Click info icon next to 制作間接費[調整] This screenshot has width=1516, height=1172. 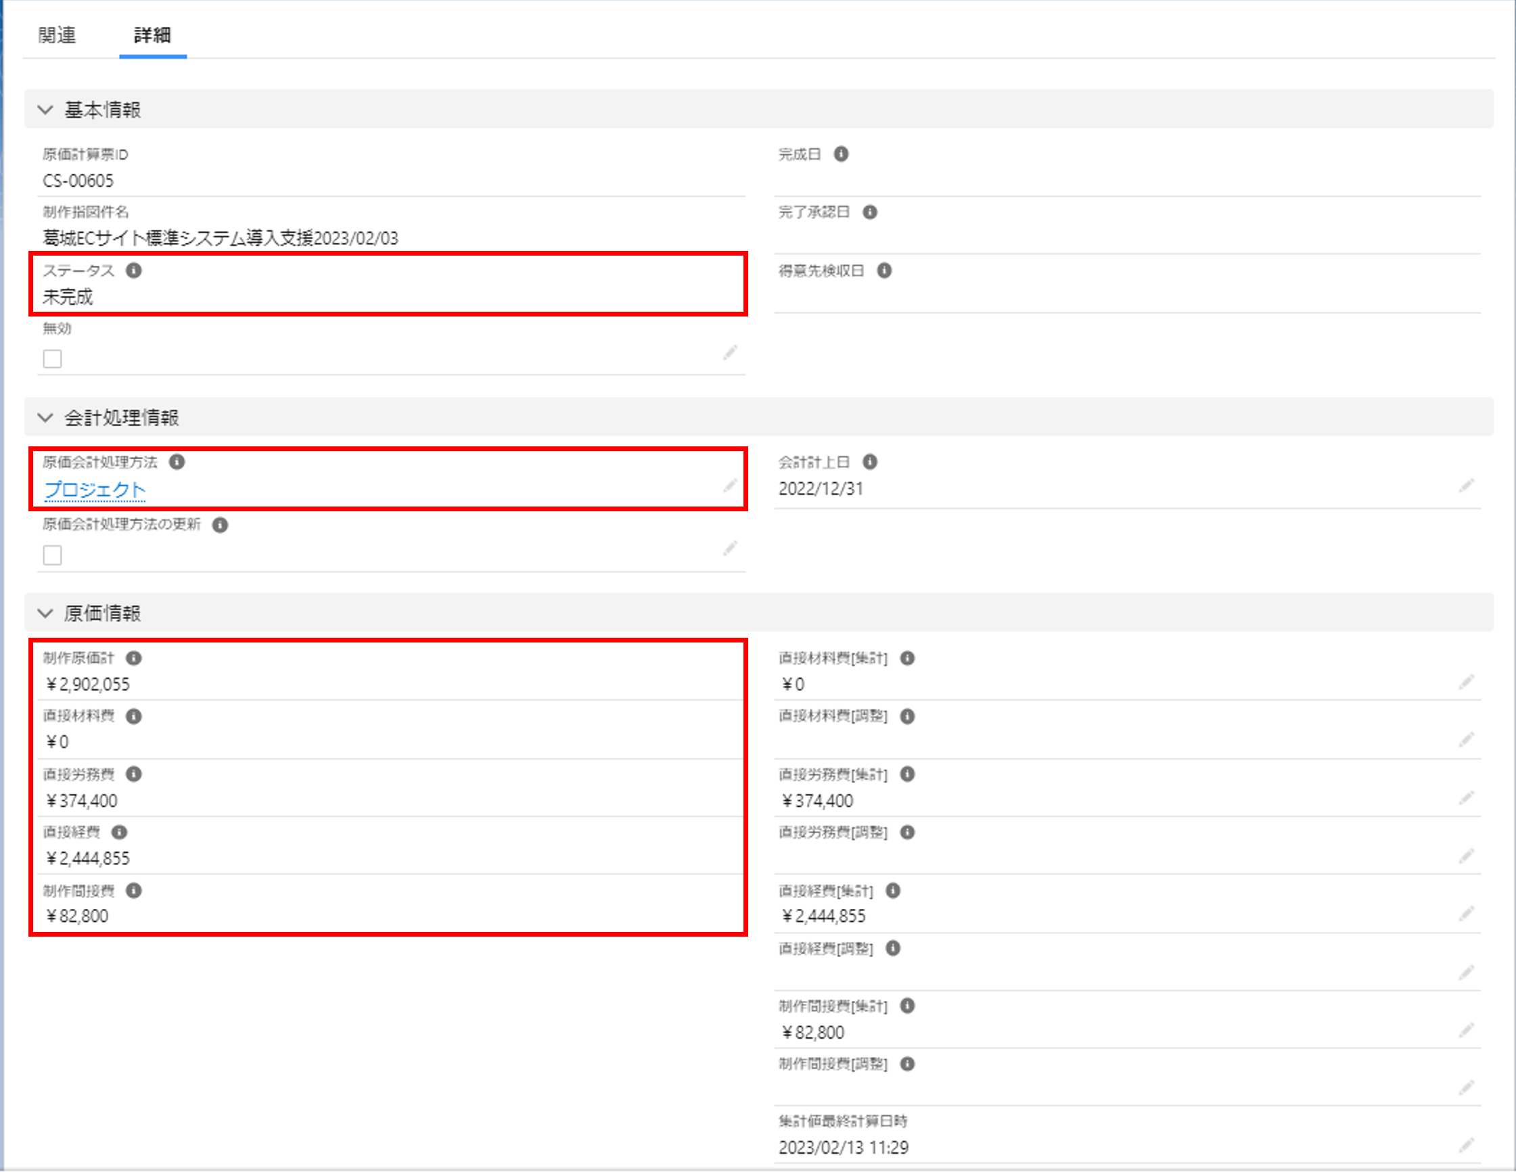906,1064
